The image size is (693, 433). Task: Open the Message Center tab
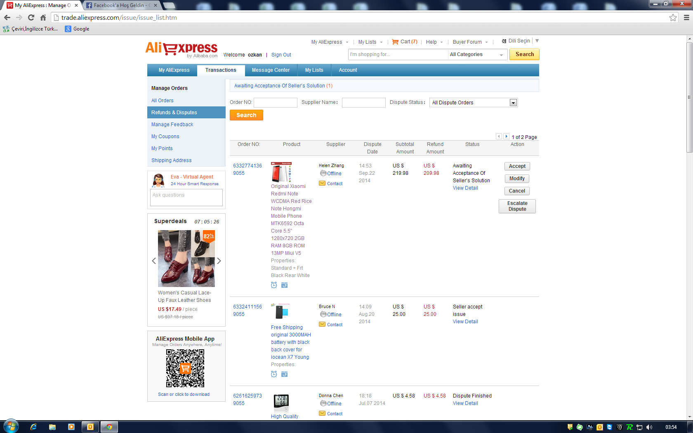[x=271, y=70]
